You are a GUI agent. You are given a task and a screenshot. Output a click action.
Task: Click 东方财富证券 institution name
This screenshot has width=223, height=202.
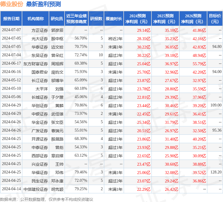(36, 64)
